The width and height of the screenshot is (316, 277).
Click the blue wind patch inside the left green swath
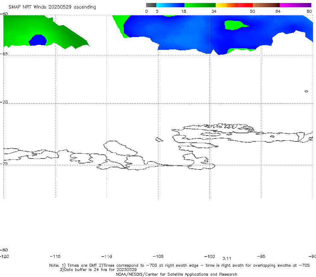click(x=38, y=40)
